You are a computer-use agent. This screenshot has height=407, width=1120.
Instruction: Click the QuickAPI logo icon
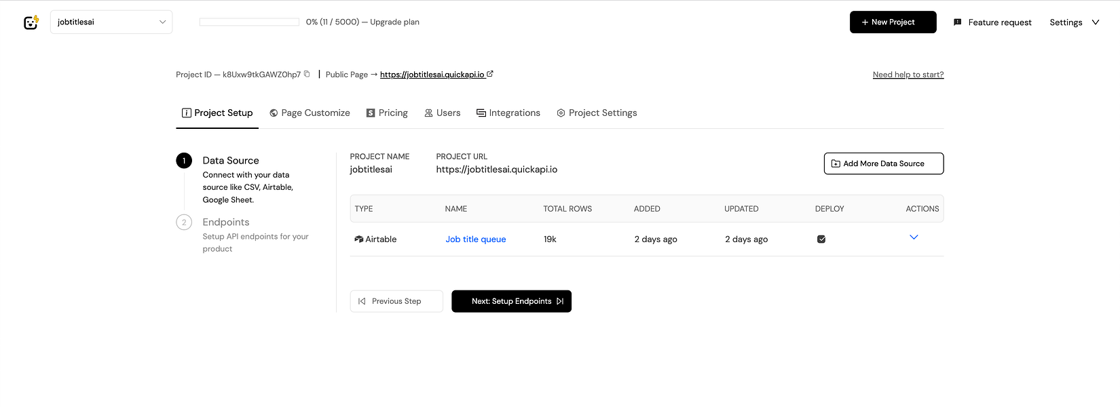pos(31,22)
